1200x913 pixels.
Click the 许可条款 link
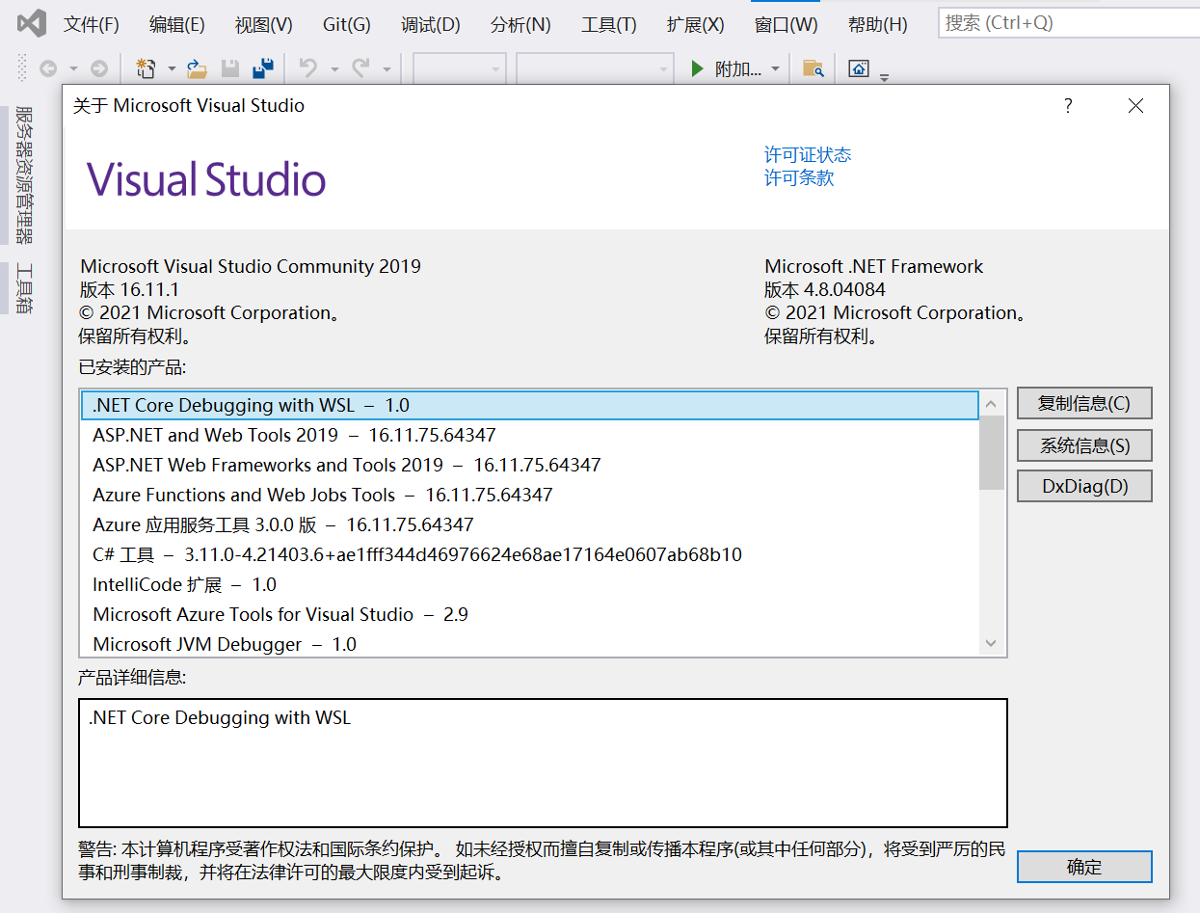799,177
